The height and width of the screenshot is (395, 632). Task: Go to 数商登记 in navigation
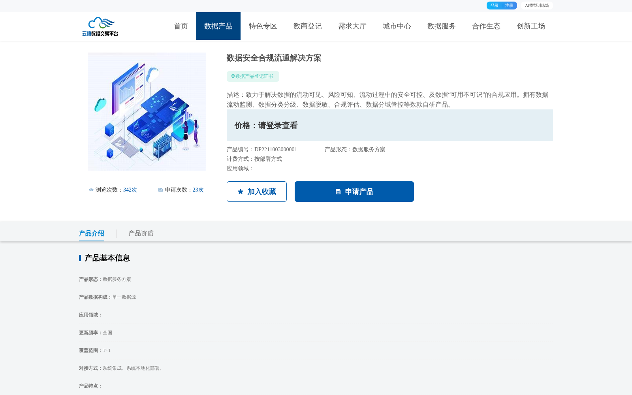click(307, 26)
